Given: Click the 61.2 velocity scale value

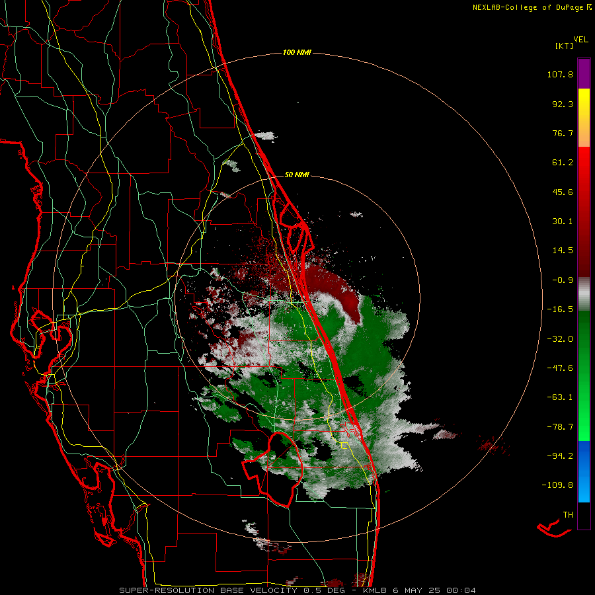Looking at the screenshot, I should [x=563, y=163].
